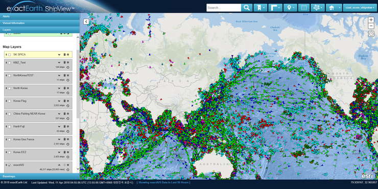Collapse the side panel with the left arrow
378x189 pixels.
86,21
